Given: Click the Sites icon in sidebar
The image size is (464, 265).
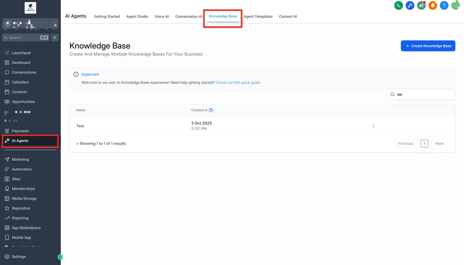Looking at the screenshot, I should point(7,179).
